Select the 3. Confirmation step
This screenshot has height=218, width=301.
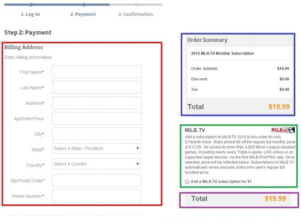pos(135,14)
